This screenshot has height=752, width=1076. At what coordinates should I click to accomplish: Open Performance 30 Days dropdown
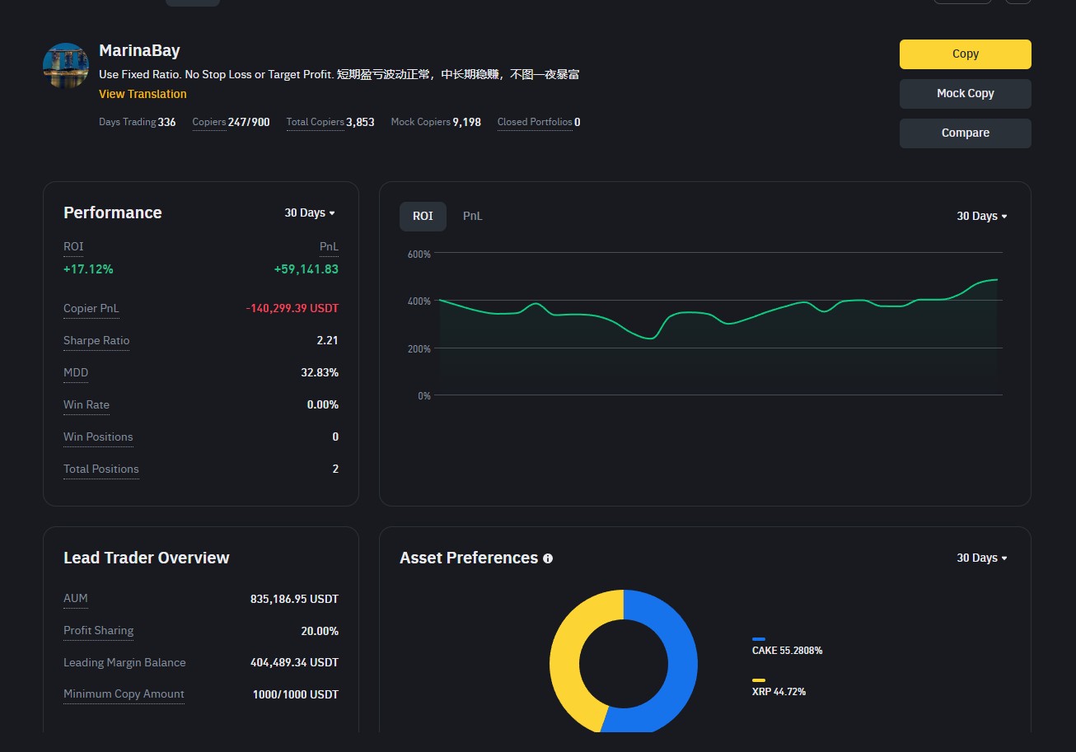pos(310,213)
